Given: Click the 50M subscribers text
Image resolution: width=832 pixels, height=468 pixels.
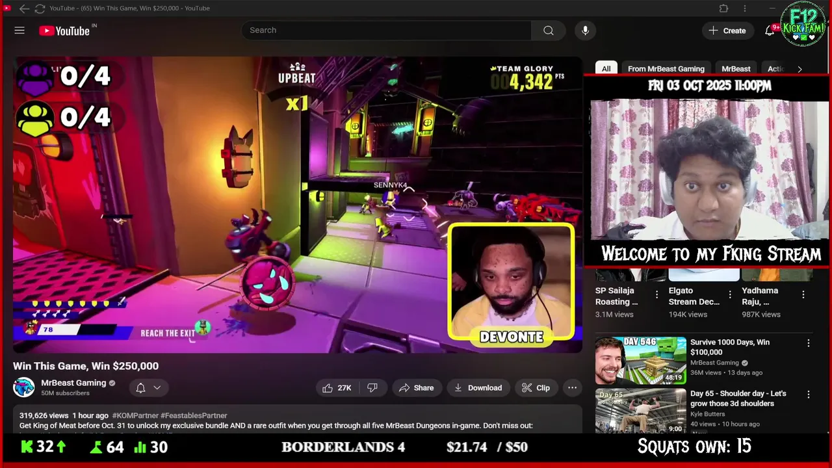Looking at the screenshot, I should pos(65,393).
